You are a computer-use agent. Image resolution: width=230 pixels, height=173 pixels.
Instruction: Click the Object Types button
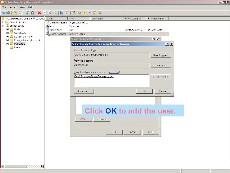pos(160,55)
